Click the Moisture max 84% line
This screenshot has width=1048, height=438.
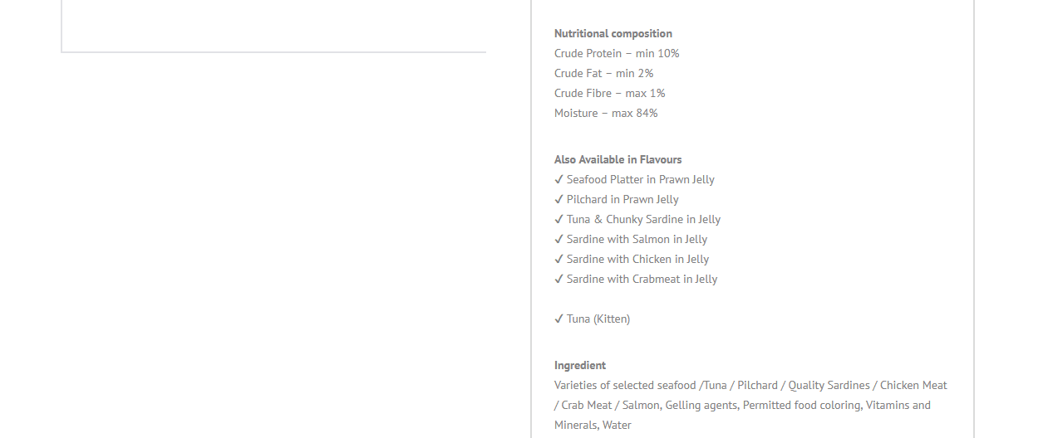click(x=606, y=113)
